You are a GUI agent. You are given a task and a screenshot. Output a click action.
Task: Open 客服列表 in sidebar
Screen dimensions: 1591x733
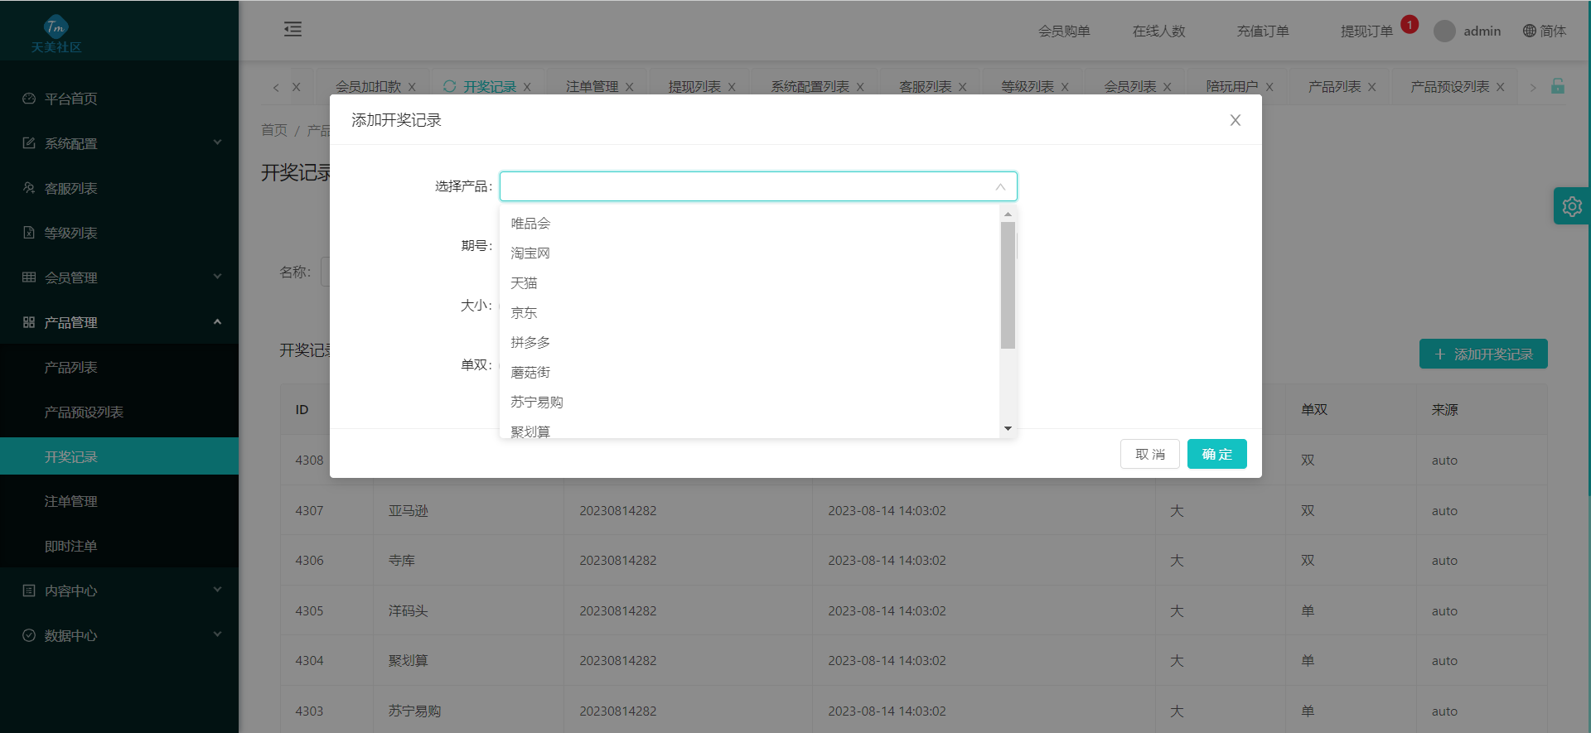[119, 188]
